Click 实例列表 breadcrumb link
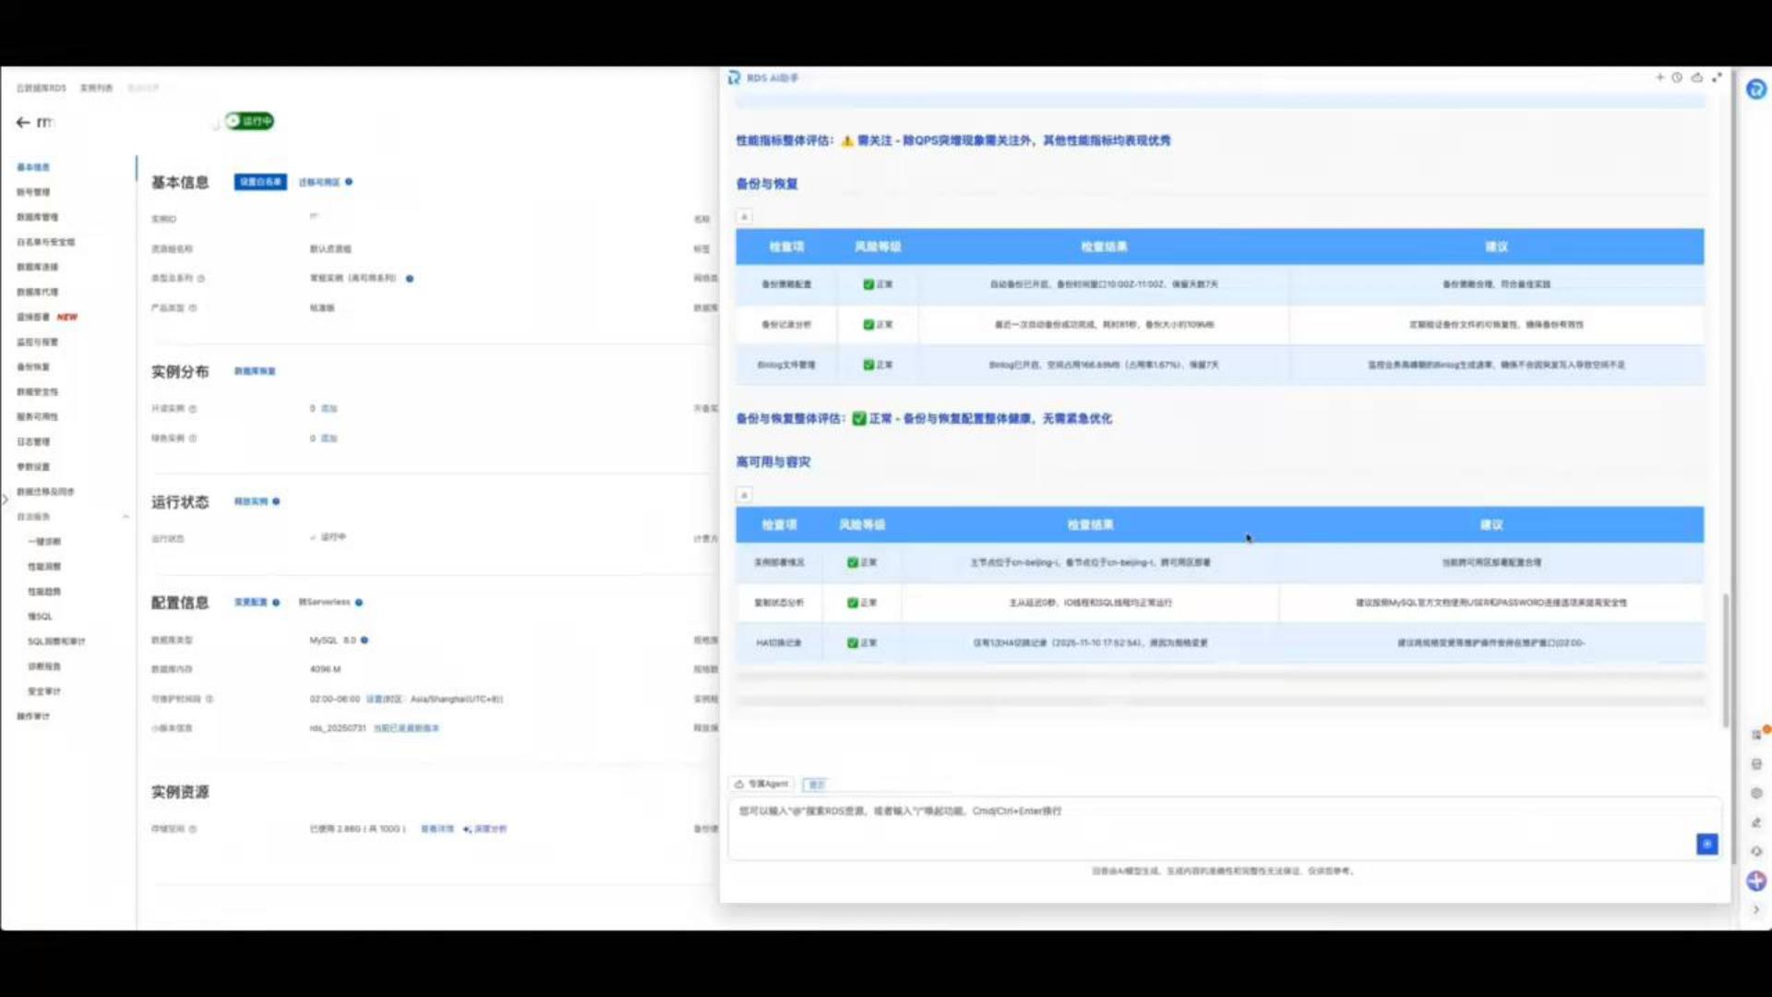The height and width of the screenshot is (997, 1772). click(x=96, y=88)
